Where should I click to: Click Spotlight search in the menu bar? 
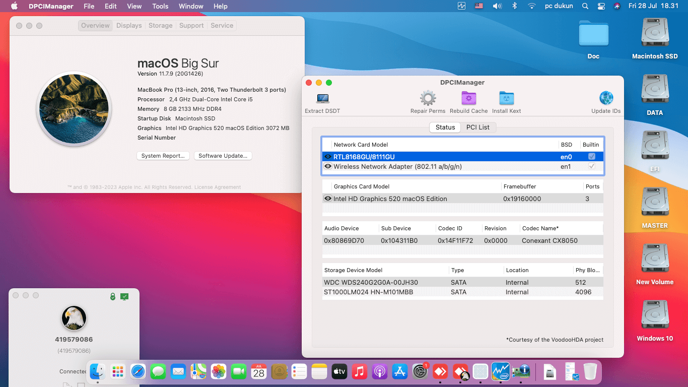click(585, 6)
